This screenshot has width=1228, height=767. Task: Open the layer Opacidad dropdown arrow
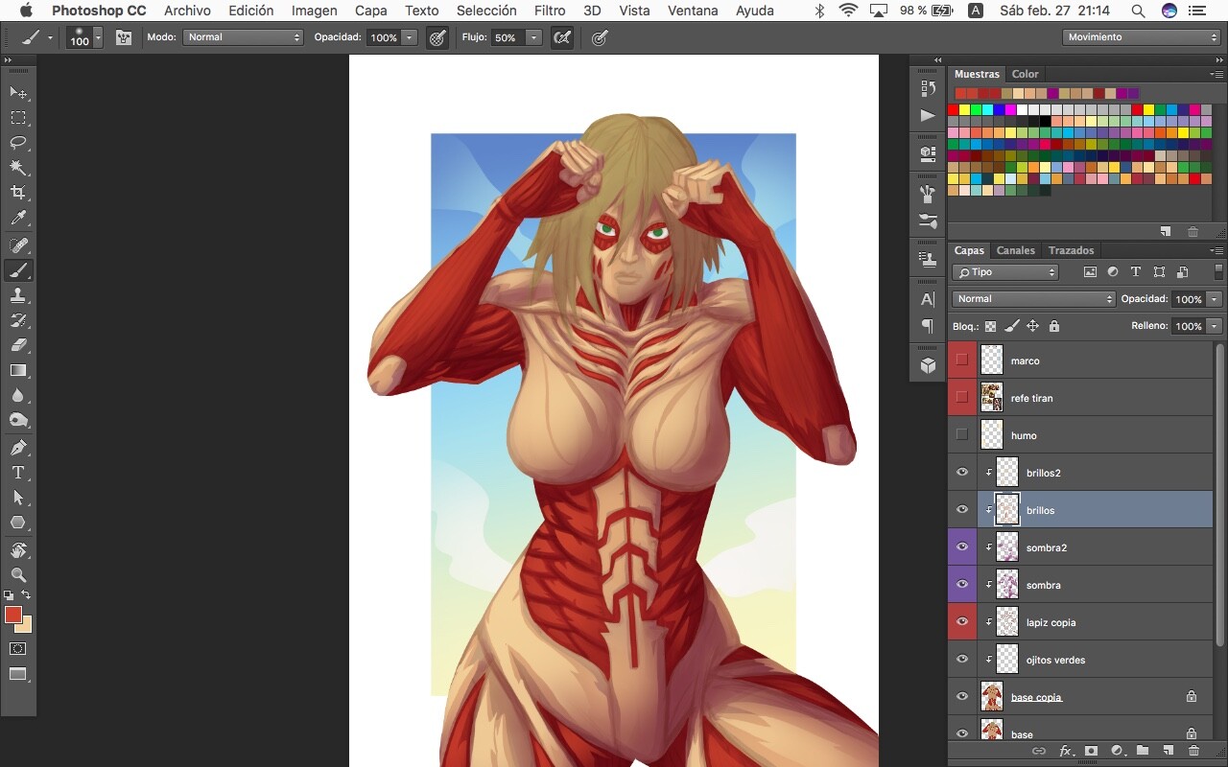[1216, 299]
